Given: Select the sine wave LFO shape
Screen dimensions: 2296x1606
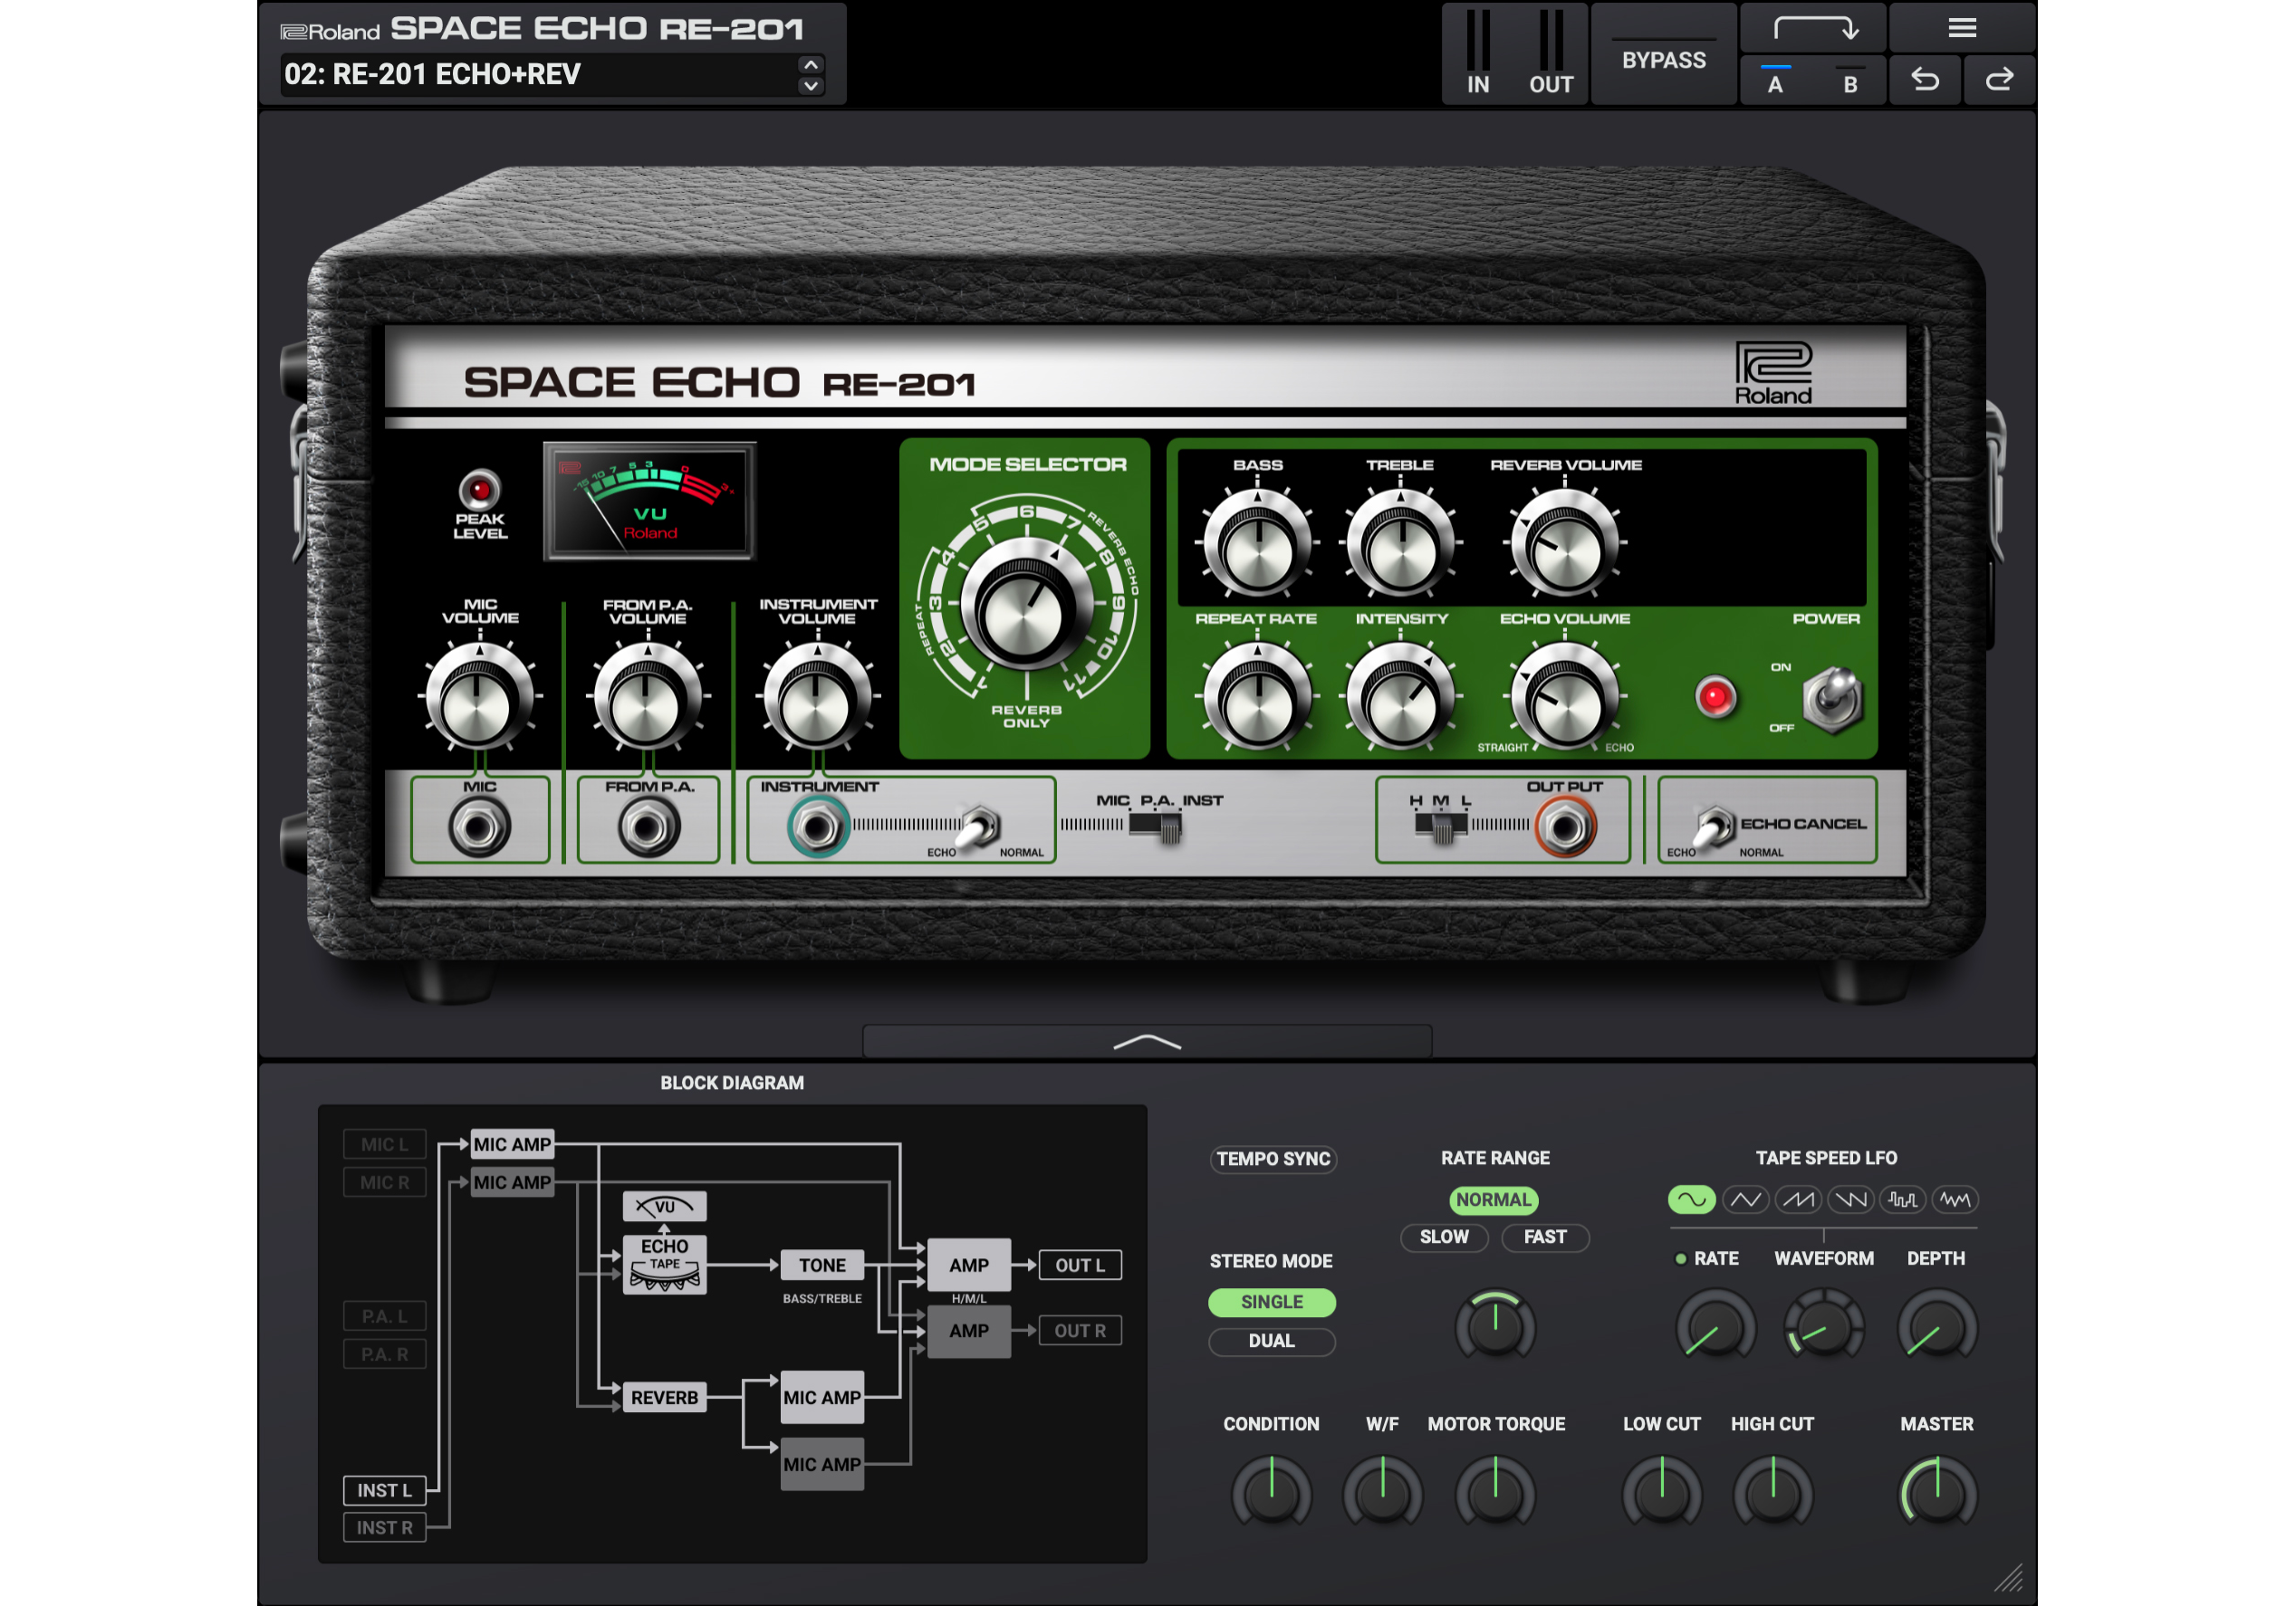Looking at the screenshot, I should 1691,1200.
